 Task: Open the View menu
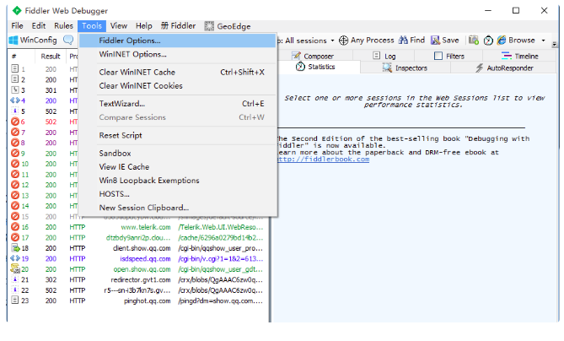click(118, 26)
